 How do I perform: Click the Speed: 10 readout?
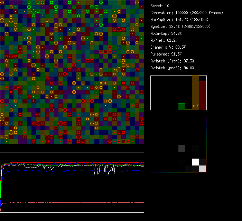click(160, 6)
